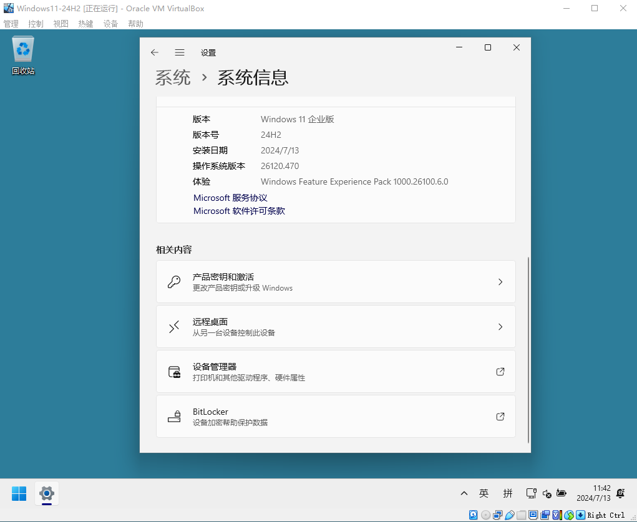Click the Settings window vertical scrollbar

(x=528, y=350)
